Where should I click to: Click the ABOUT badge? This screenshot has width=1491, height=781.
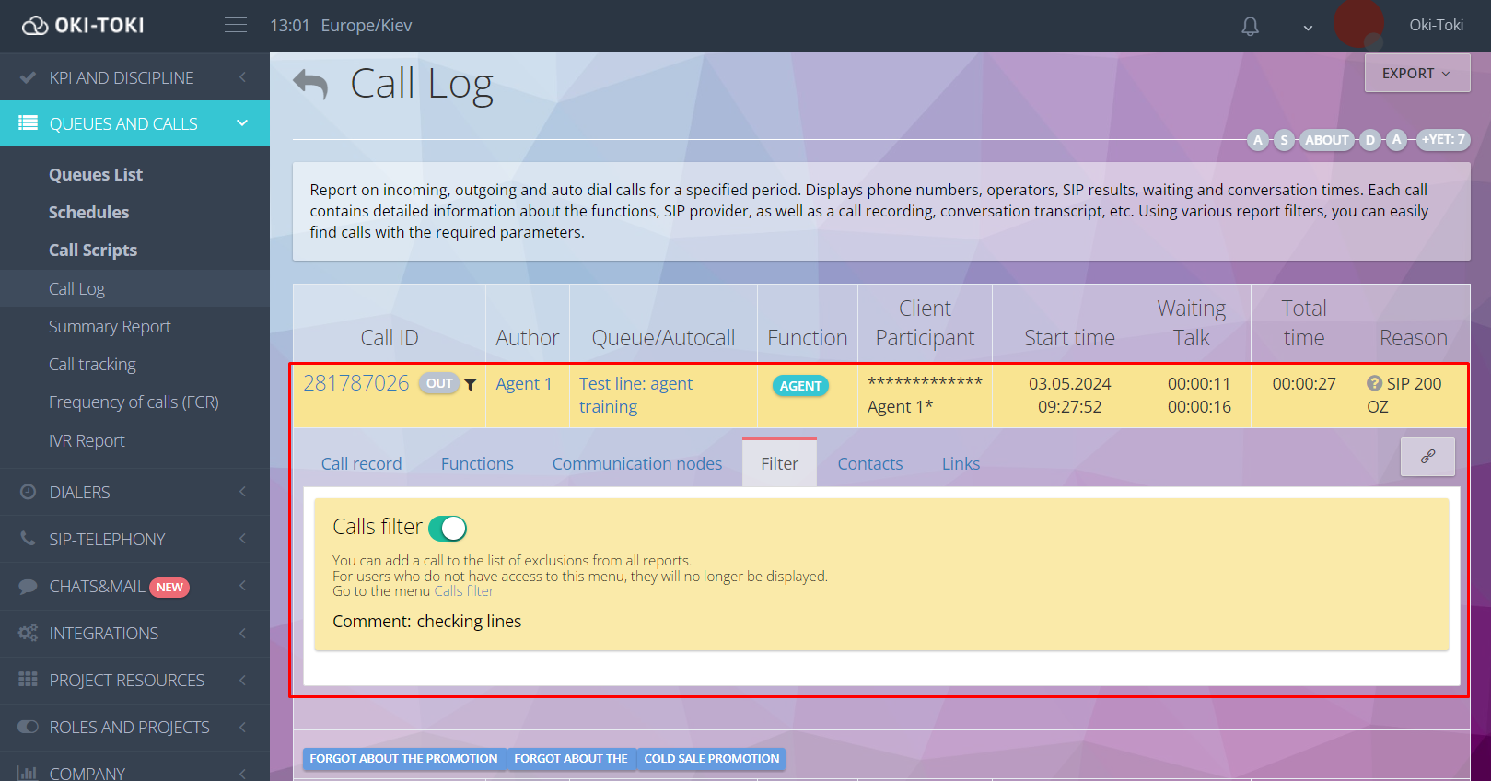(1326, 140)
